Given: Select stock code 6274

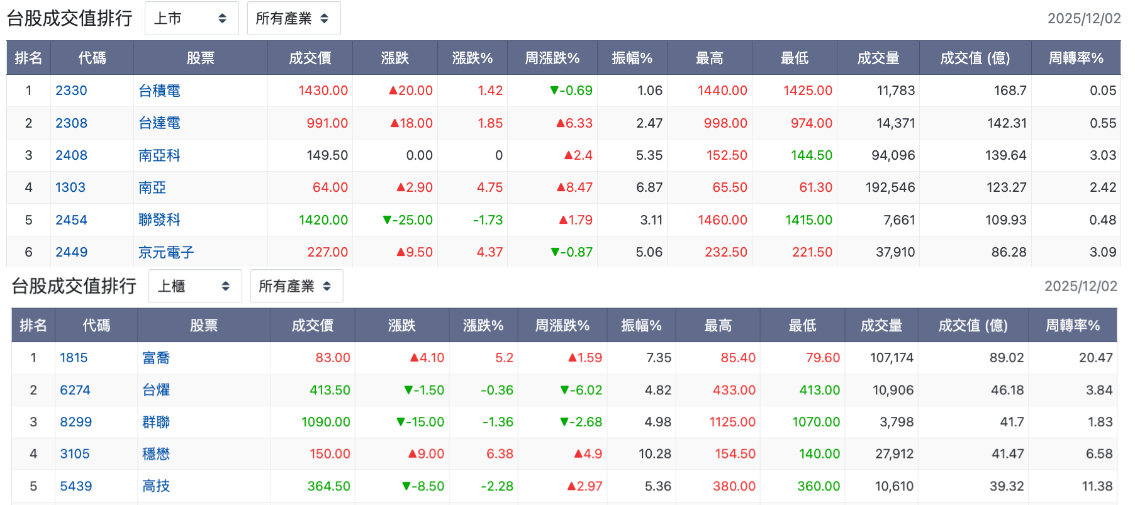Looking at the screenshot, I should click(75, 390).
